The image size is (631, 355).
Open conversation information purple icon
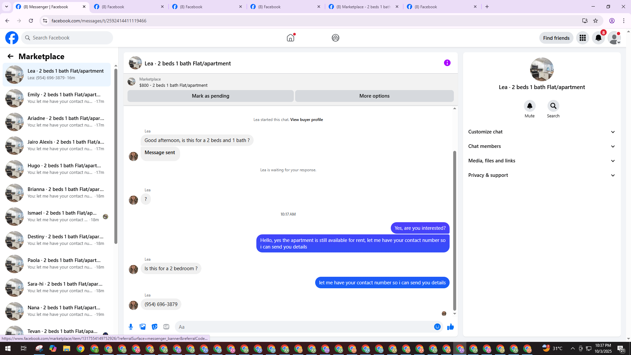[447, 63]
